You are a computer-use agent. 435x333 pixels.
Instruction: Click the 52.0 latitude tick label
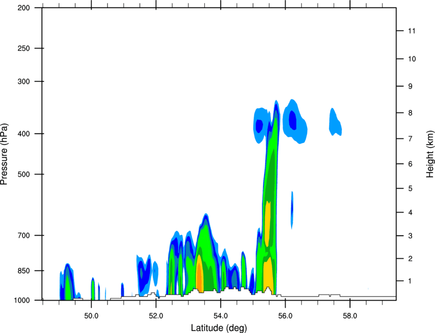[156, 316]
